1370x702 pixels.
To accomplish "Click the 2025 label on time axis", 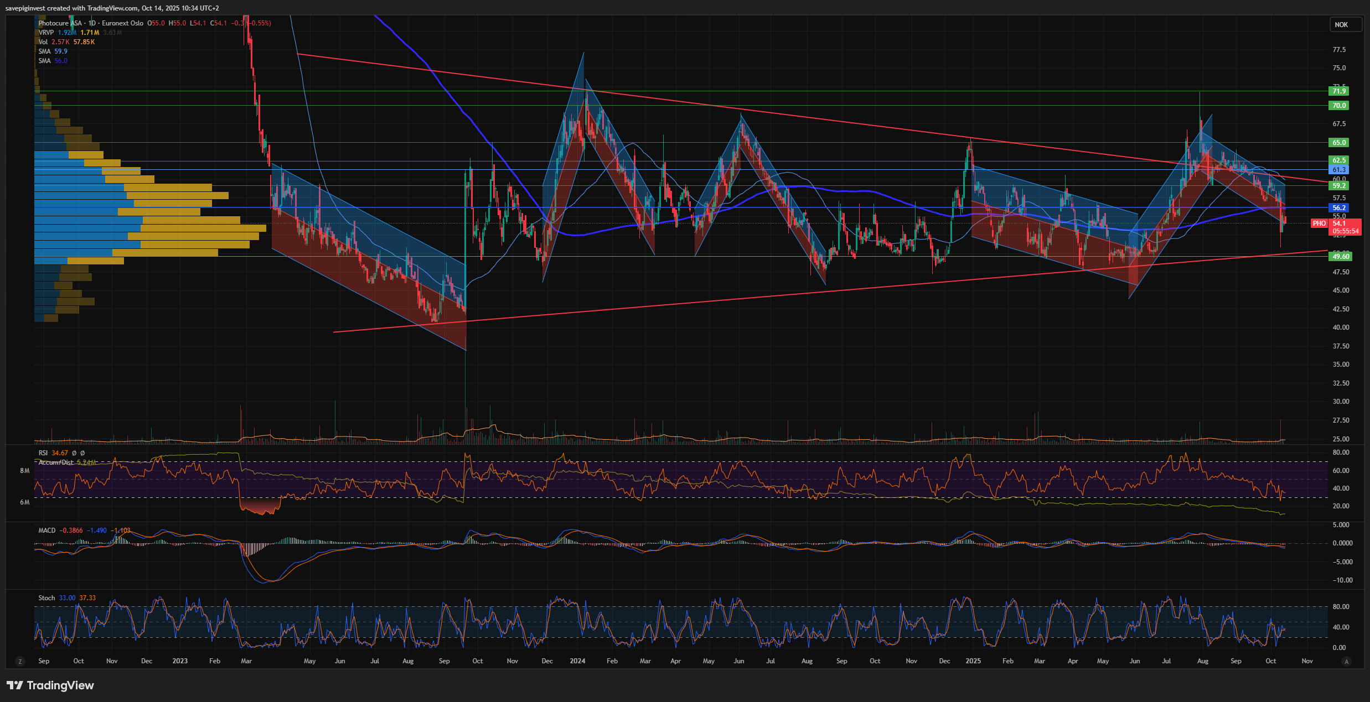I will (973, 661).
